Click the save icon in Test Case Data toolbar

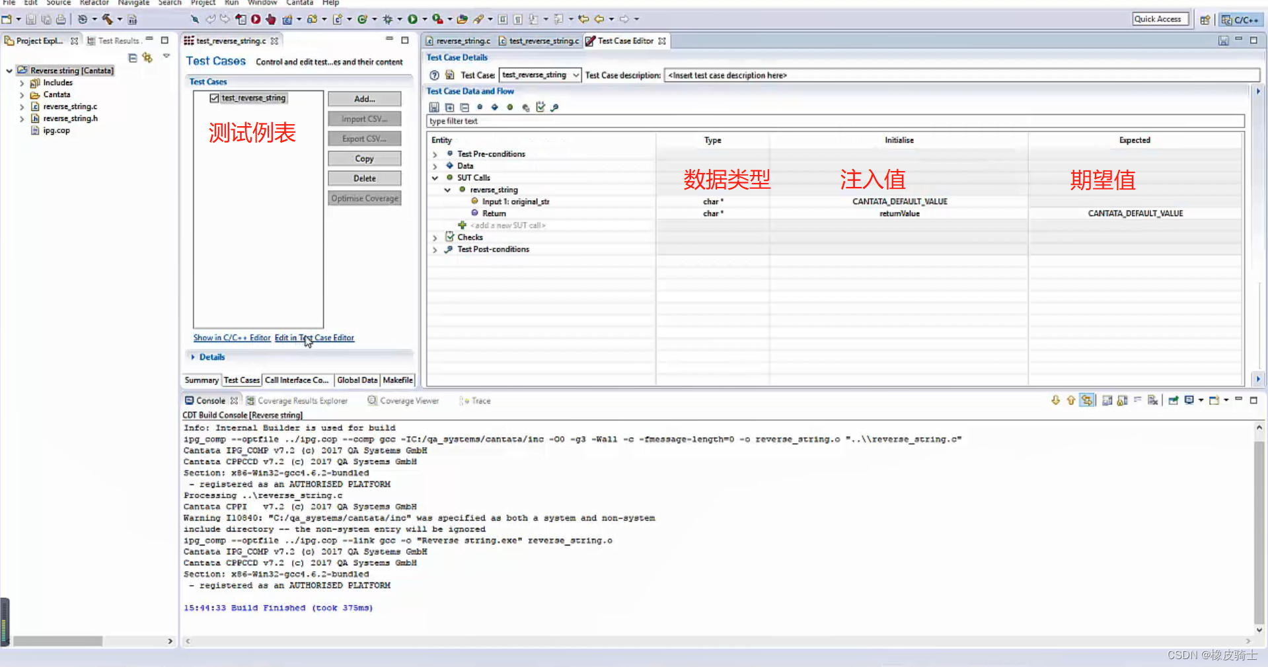point(434,107)
